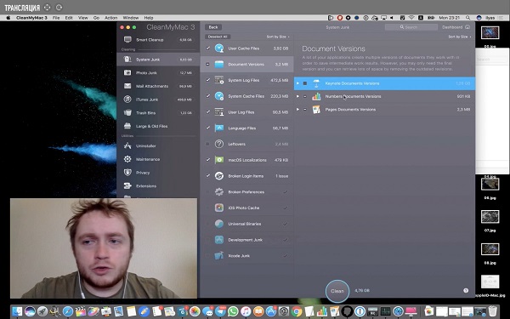
Task: Open the Privacy utility
Action: [x=158, y=173]
